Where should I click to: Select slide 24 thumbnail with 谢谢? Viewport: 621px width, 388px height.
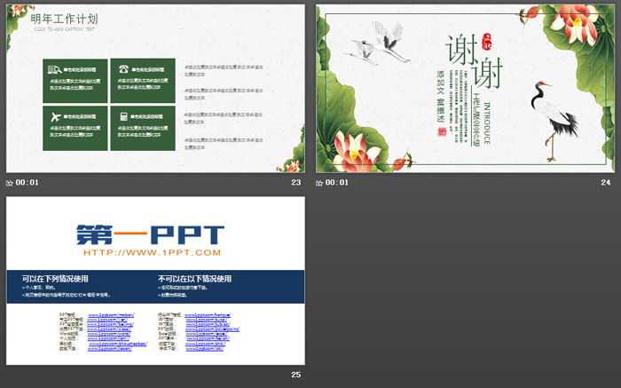pos(466,89)
